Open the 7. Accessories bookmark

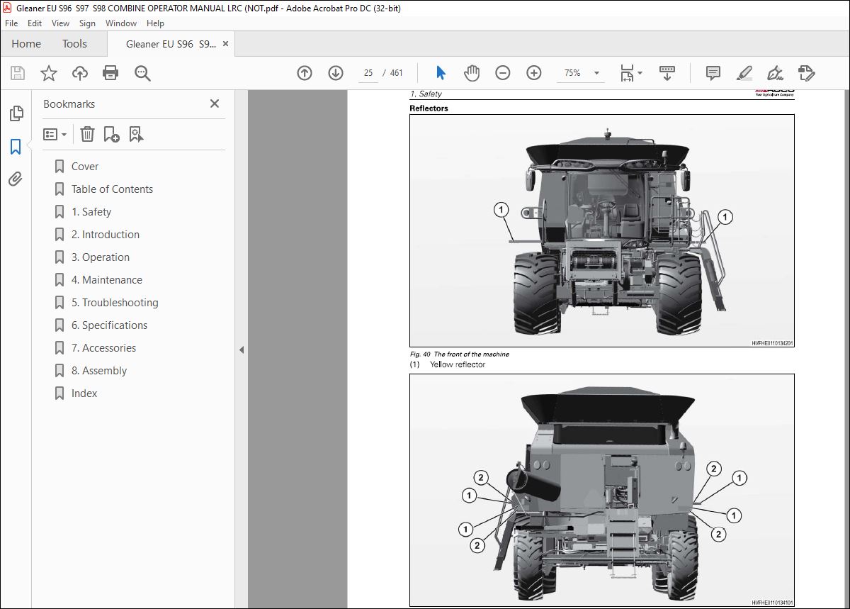pos(104,348)
